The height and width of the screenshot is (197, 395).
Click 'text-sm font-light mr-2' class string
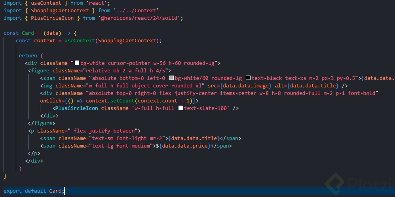(127, 138)
